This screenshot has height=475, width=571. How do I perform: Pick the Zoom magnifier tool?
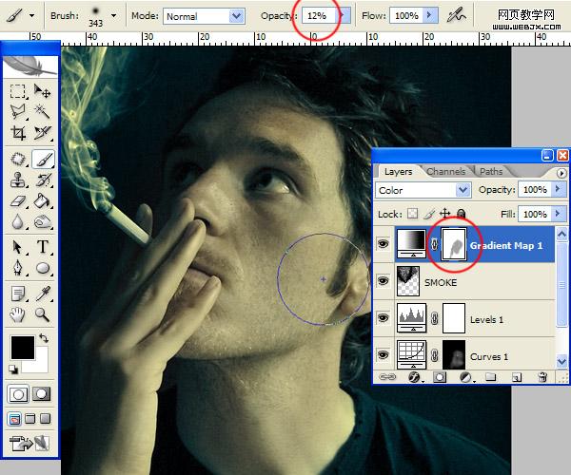pyautogui.click(x=43, y=313)
